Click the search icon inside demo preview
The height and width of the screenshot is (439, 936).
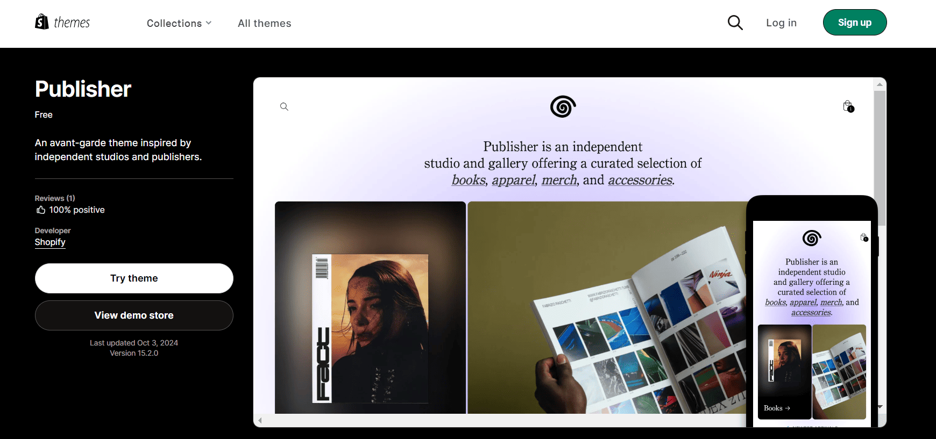pyautogui.click(x=284, y=107)
